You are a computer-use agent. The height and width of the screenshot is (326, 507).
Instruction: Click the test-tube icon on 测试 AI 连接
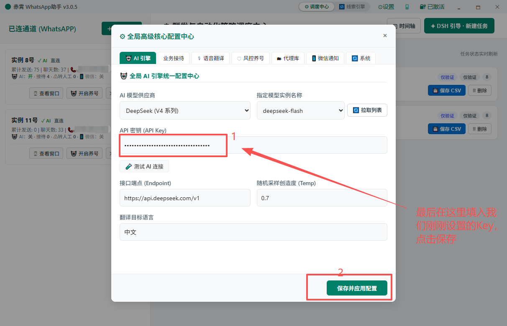[128, 166]
